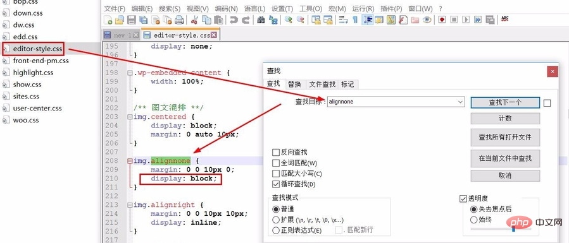Zoom in using the toolbar magnifier
Image resolution: width=569 pixels, height=243 pixels.
289,20
